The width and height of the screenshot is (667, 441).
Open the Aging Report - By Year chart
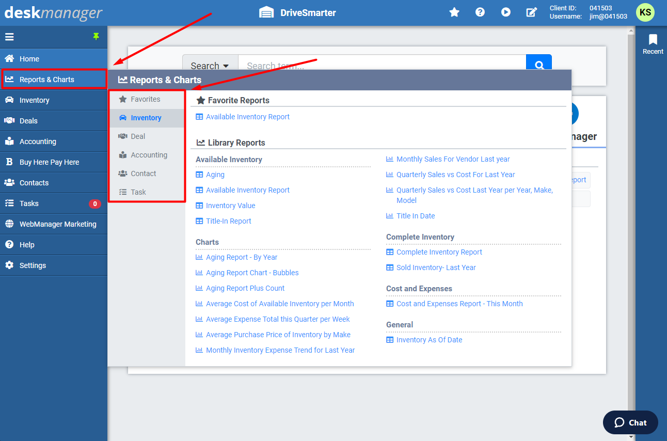(x=241, y=257)
